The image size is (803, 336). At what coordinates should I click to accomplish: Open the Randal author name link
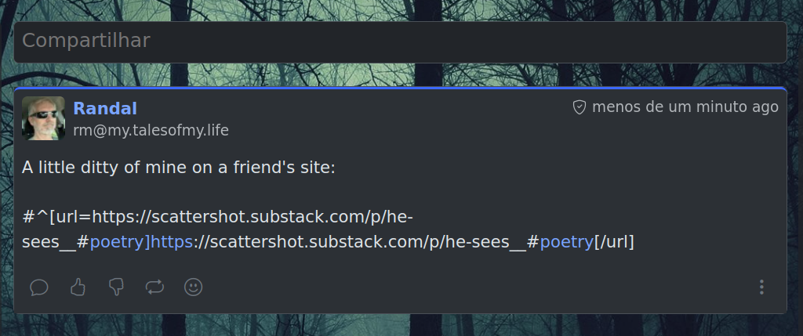pyautogui.click(x=105, y=108)
